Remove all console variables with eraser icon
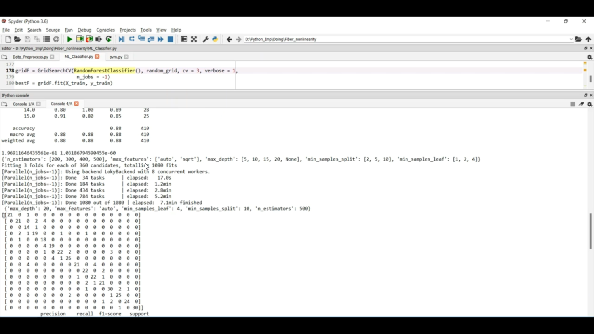Viewport: 594px width, 334px height. point(581,104)
